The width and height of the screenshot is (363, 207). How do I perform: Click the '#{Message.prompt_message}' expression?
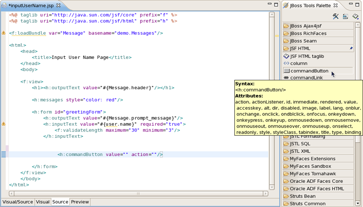(x=139, y=118)
